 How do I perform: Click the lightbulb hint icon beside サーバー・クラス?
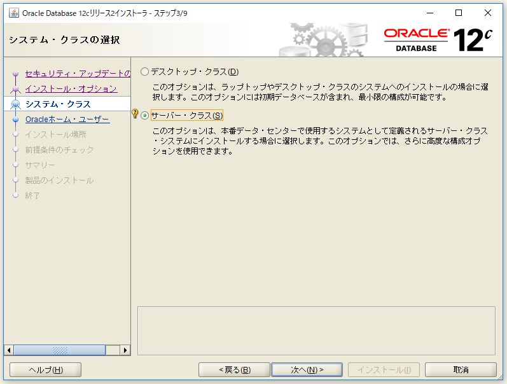(x=135, y=114)
